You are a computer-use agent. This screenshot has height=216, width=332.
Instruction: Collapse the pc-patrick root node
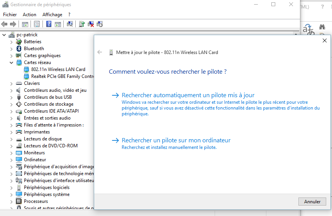point(4,35)
